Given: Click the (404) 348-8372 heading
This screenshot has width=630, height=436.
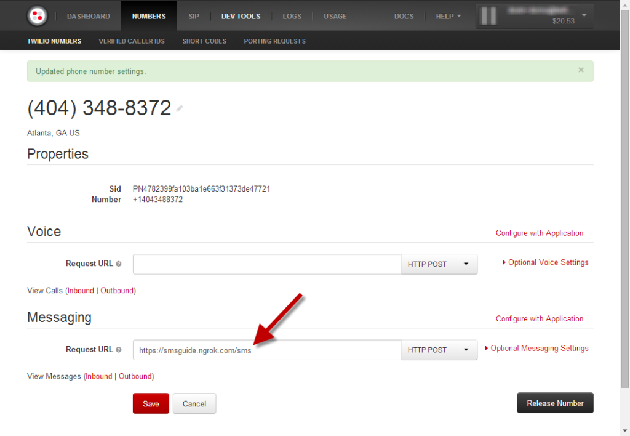Looking at the screenshot, I should pyautogui.click(x=99, y=108).
